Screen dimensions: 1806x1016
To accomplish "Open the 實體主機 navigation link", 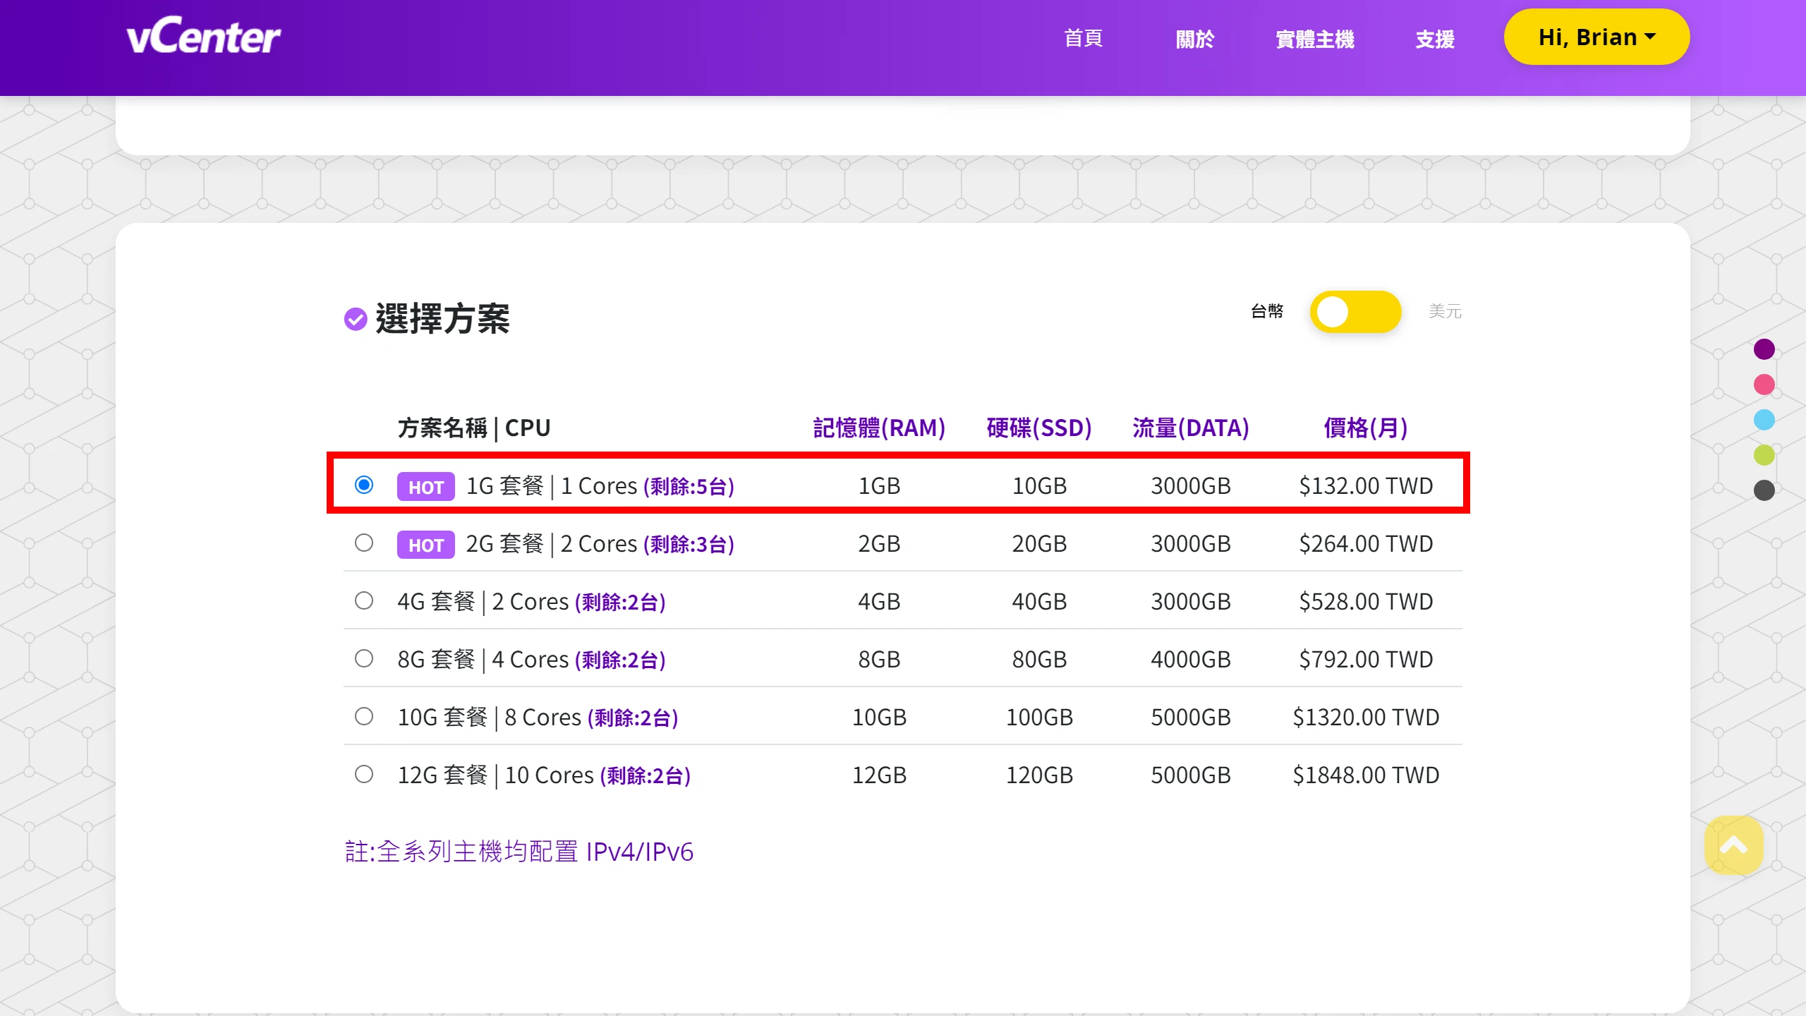I will coord(1314,39).
